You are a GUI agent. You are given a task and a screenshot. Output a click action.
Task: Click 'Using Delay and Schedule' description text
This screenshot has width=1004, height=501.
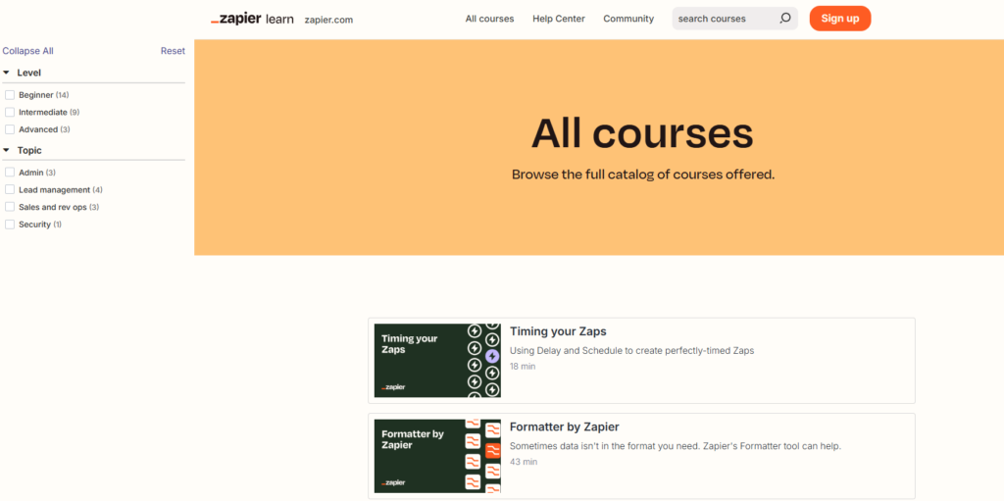(632, 350)
